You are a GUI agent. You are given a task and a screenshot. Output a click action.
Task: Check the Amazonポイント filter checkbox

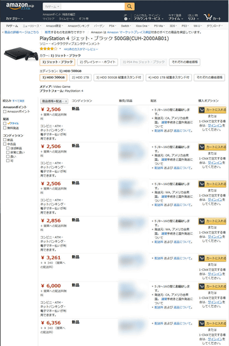(4, 112)
